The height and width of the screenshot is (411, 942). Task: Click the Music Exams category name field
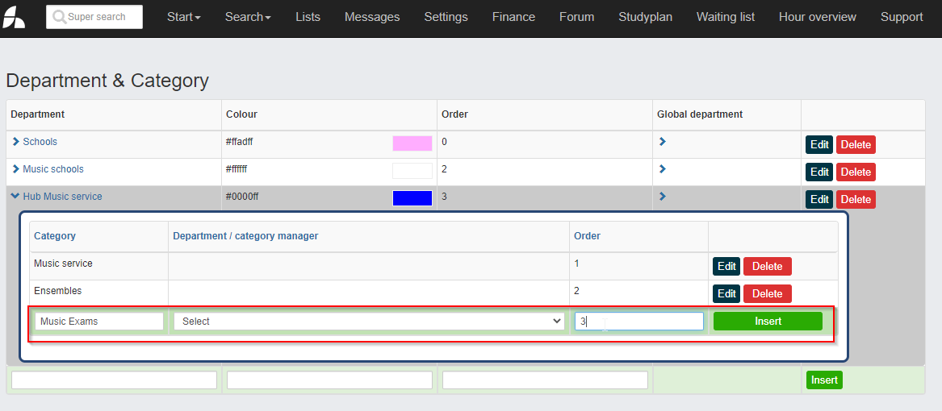[x=99, y=321]
